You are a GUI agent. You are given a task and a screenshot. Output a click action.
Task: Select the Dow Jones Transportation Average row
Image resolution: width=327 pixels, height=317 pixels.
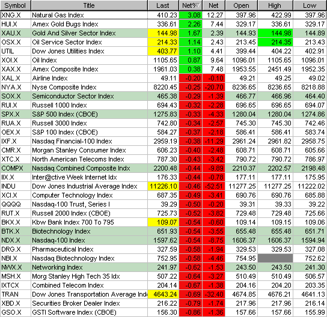coord(163,294)
